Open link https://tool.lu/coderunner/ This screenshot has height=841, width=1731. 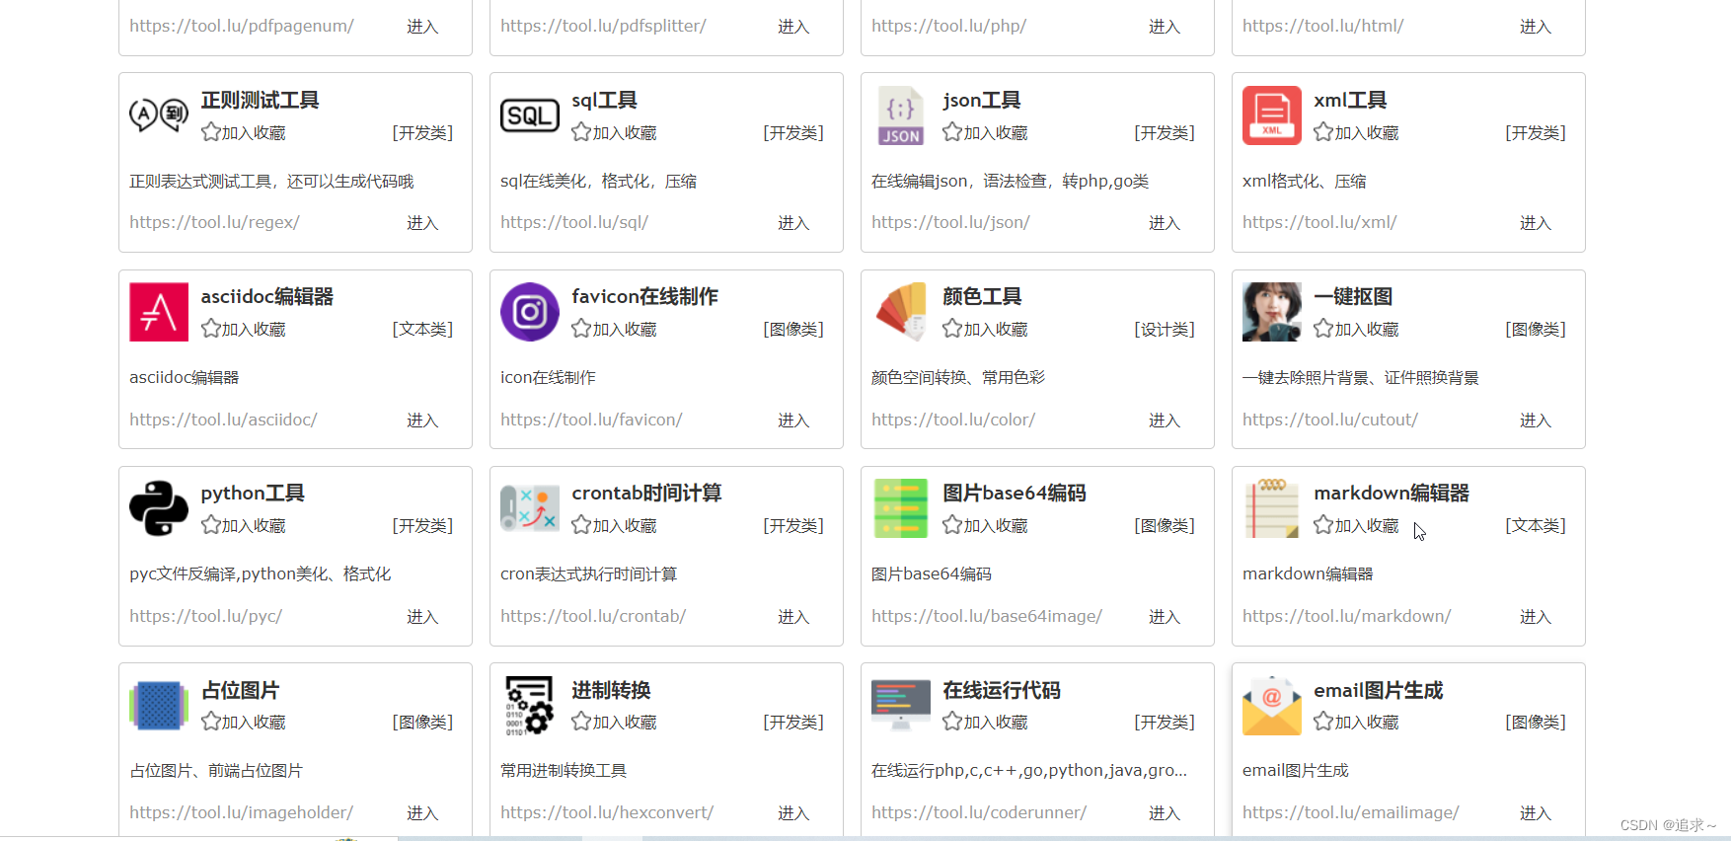(979, 812)
